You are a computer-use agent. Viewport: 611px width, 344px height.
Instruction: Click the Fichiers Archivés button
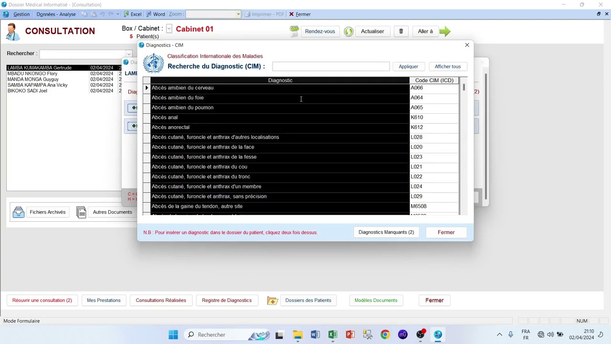tap(48, 212)
